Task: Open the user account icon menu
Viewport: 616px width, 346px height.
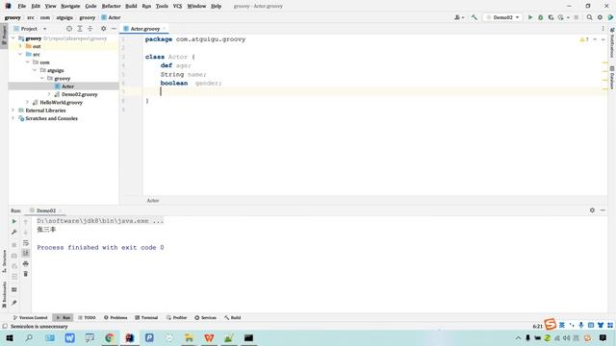Action: (459, 17)
